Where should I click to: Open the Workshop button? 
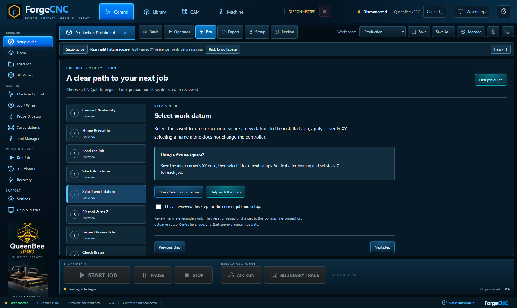click(471, 12)
